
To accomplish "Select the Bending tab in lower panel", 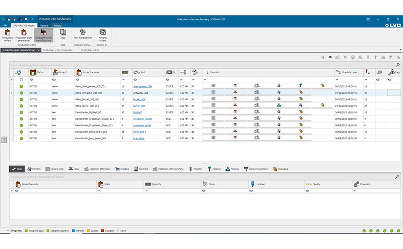I will coord(34,169).
